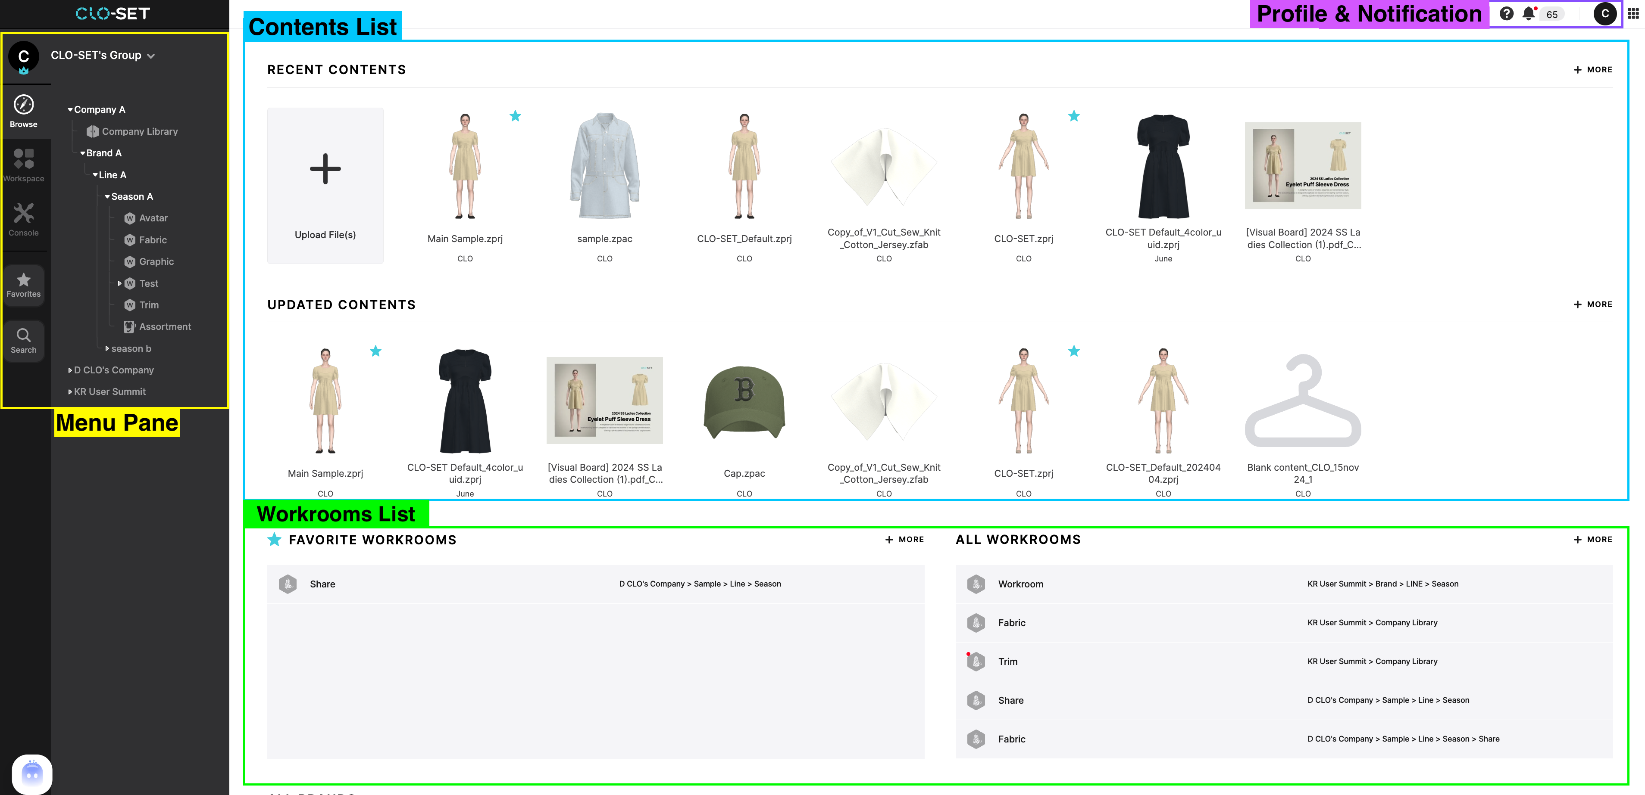Image resolution: width=1645 pixels, height=795 pixels.
Task: Expand the season b node
Action: pyautogui.click(x=106, y=348)
